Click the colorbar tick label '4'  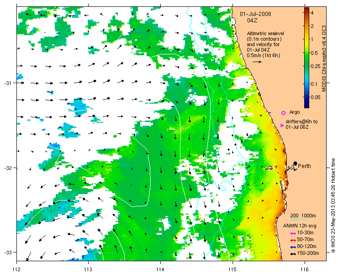pyautogui.click(x=312, y=13)
